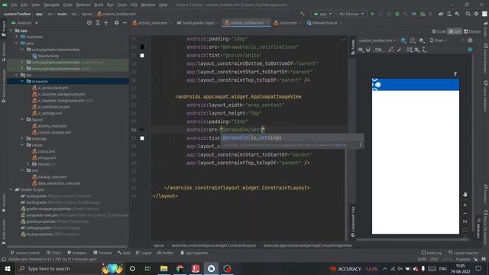489x275 pixels.
Task: Open the Android project view dropdown
Action: click(x=24, y=23)
